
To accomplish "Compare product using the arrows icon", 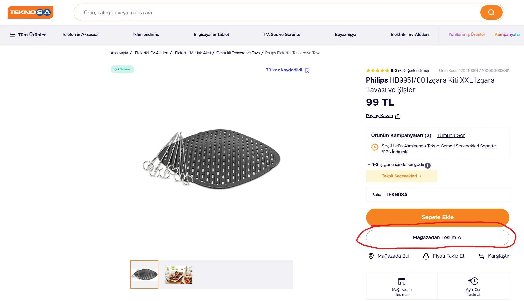I will click(482, 256).
